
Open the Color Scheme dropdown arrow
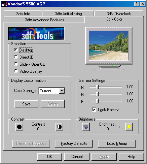point(62,91)
